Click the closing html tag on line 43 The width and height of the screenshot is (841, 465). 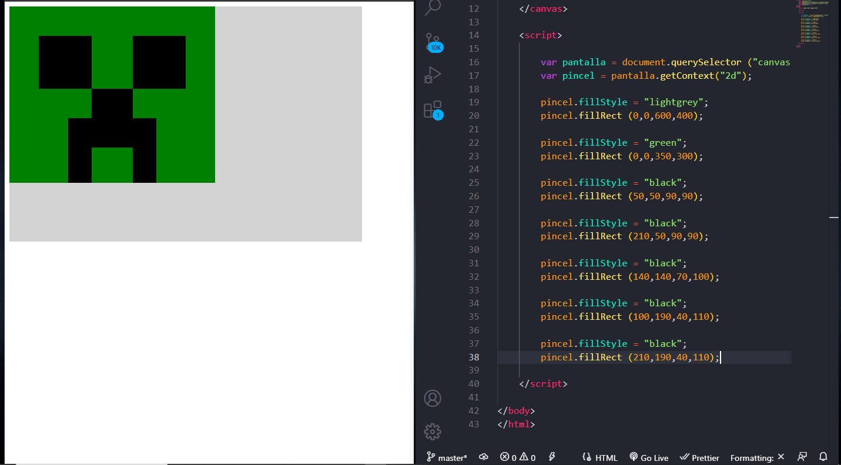tap(516, 424)
